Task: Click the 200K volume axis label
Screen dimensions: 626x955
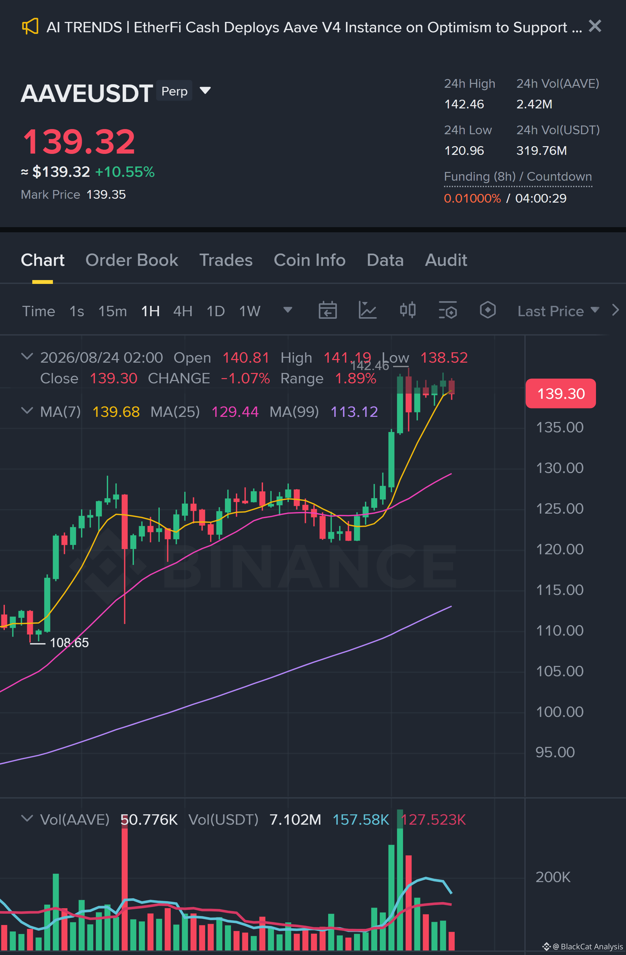Action: (x=553, y=877)
